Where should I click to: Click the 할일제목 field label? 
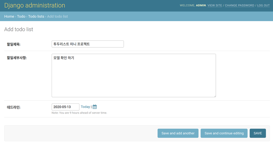[14, 44]
